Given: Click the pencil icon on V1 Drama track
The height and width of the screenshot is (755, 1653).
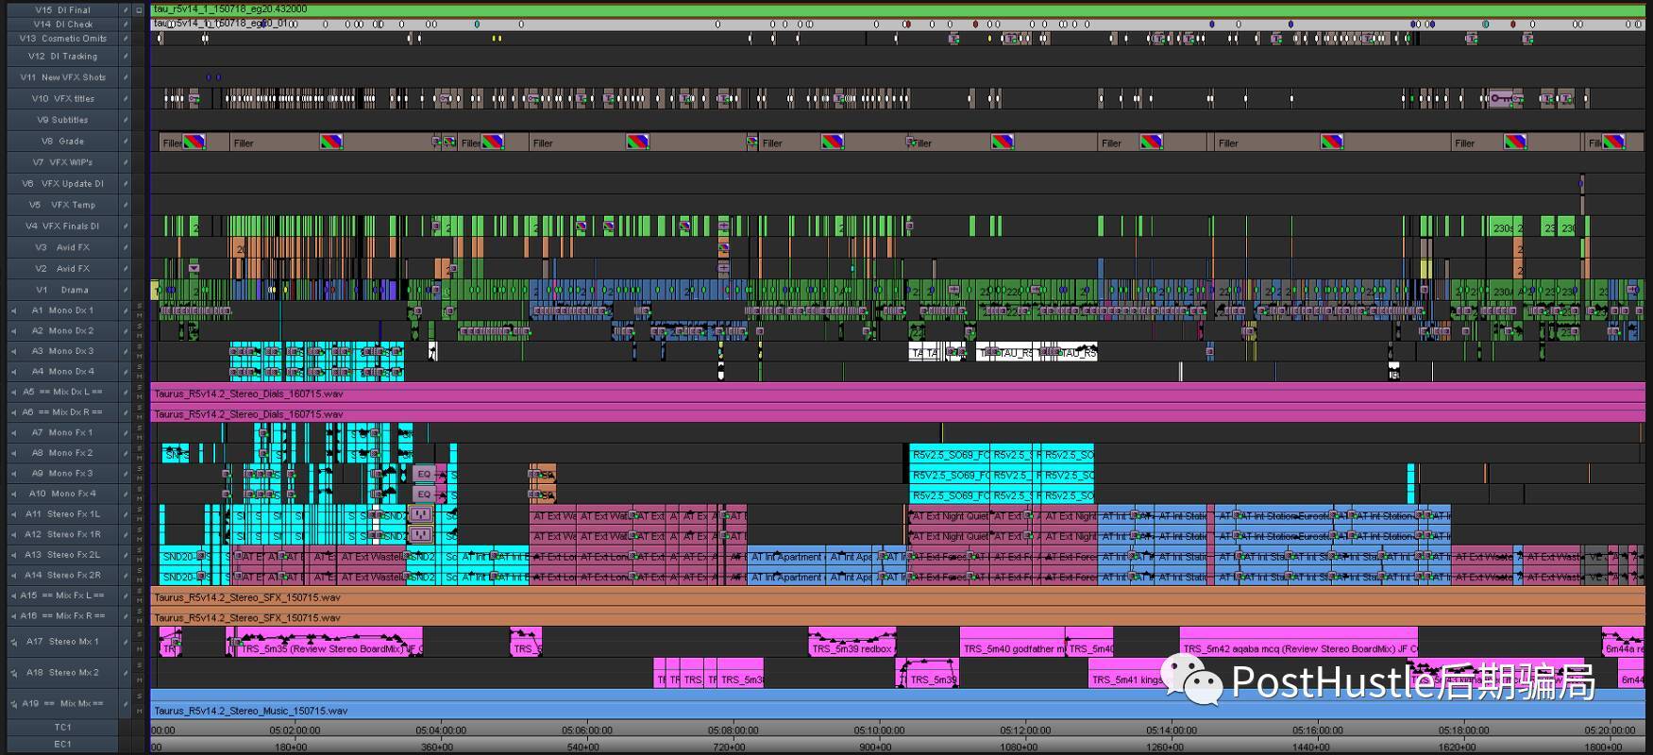Looking at the screenshot, I should (x=125, y=290).
